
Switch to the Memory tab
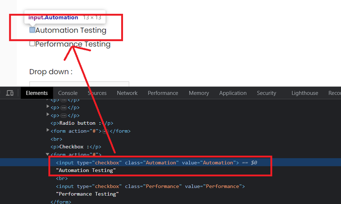click(x=199, y=93)
